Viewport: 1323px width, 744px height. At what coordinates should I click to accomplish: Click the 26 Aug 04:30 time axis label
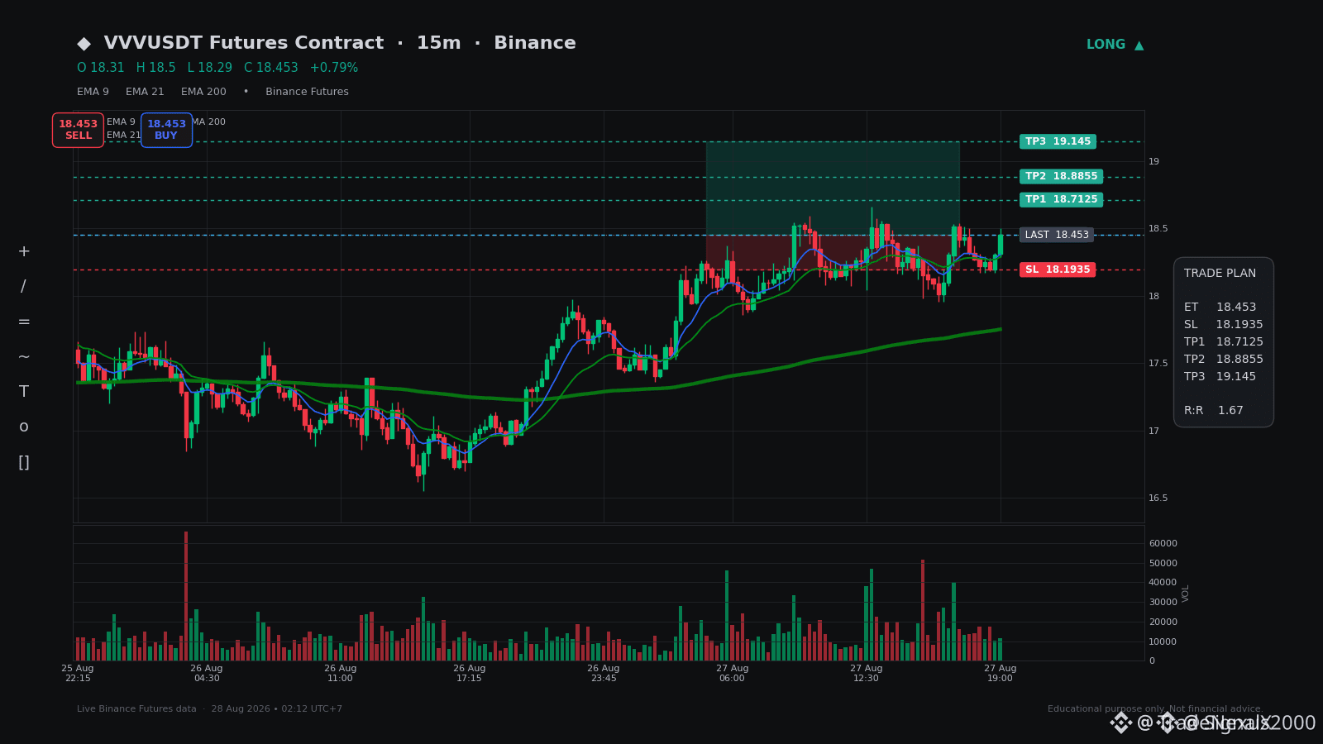tap(207, 674)
